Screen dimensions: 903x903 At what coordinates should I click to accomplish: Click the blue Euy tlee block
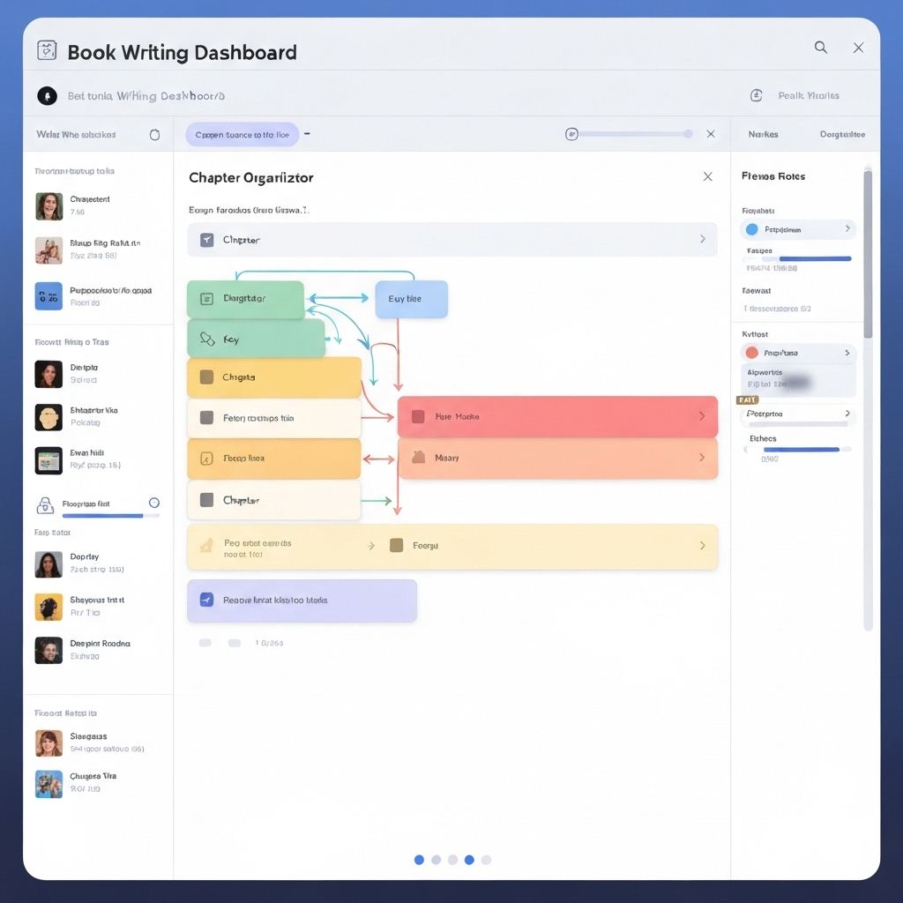(411, 299)
